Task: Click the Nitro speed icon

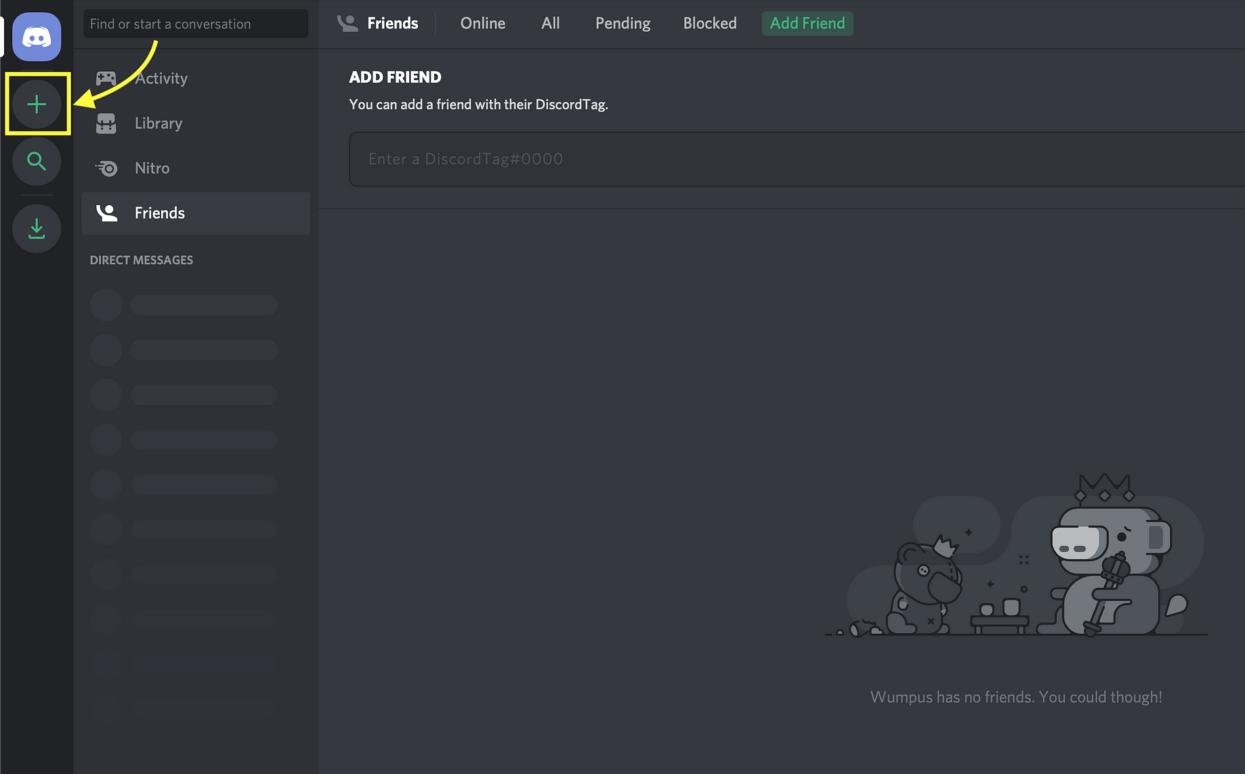Action: 106,168
